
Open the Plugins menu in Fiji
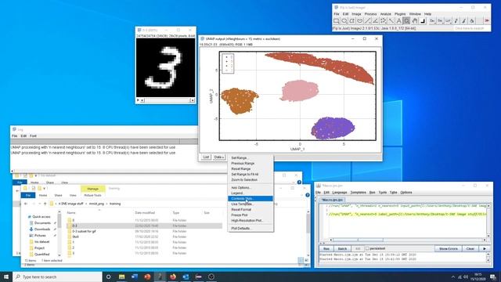[400, 14]
